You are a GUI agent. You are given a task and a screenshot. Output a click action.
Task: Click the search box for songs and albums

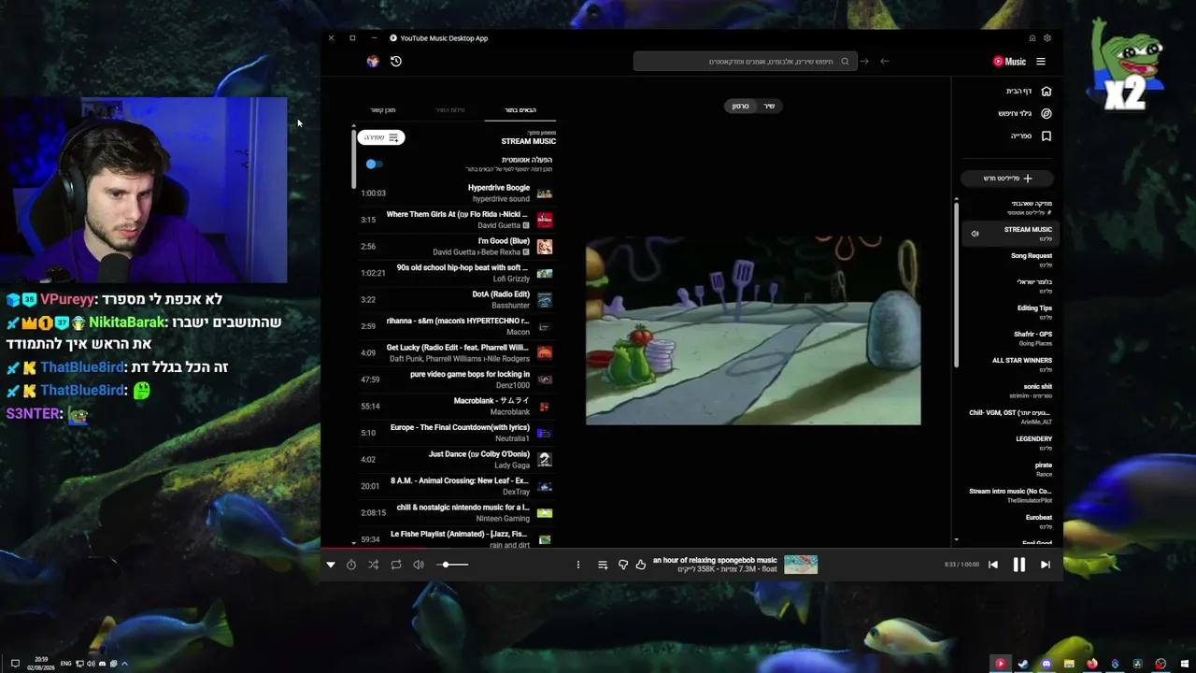744,62
